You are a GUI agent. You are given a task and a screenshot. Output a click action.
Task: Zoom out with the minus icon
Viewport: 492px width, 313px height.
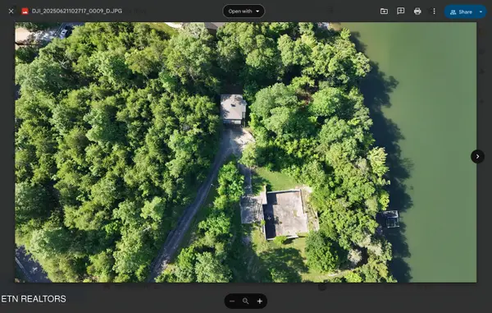coord(232,301)
